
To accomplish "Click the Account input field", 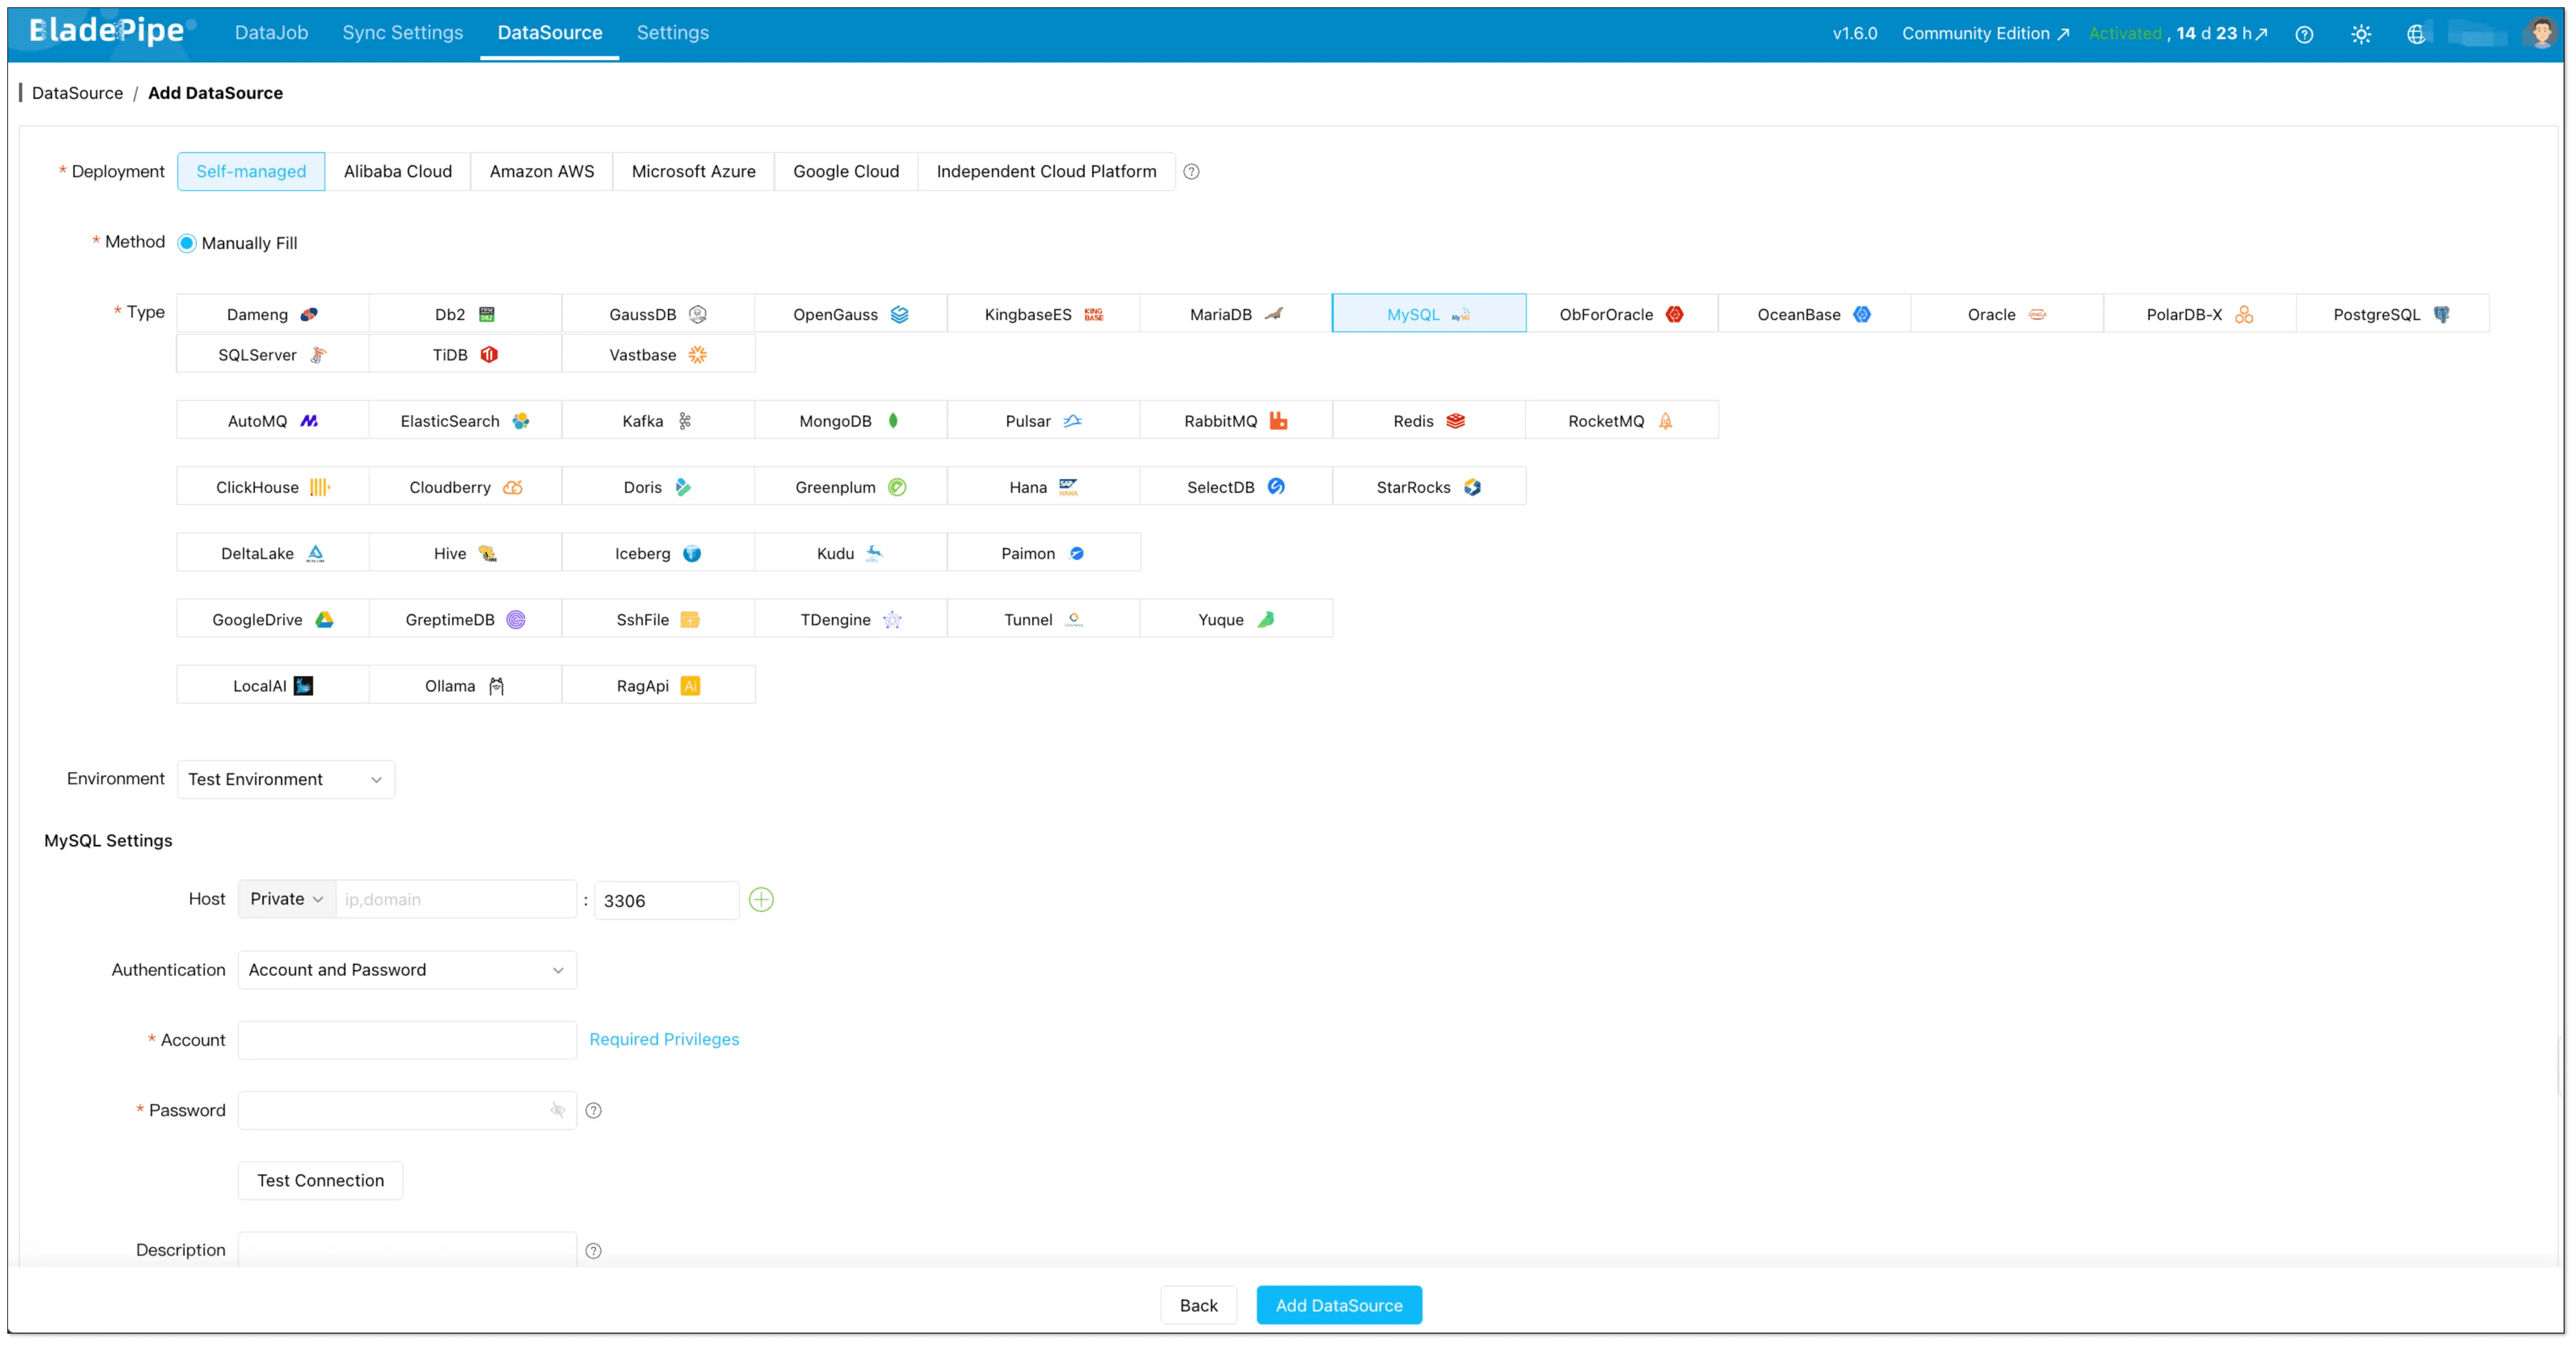I will pos(407,1040).
